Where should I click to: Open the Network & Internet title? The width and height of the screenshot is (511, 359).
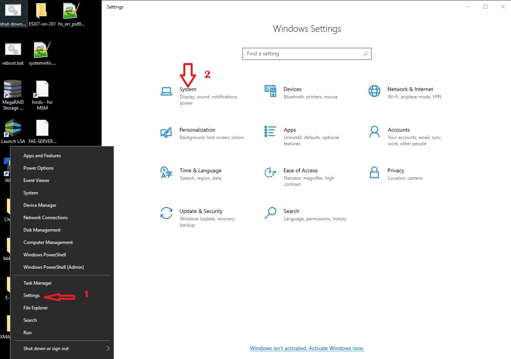(410, 89)
